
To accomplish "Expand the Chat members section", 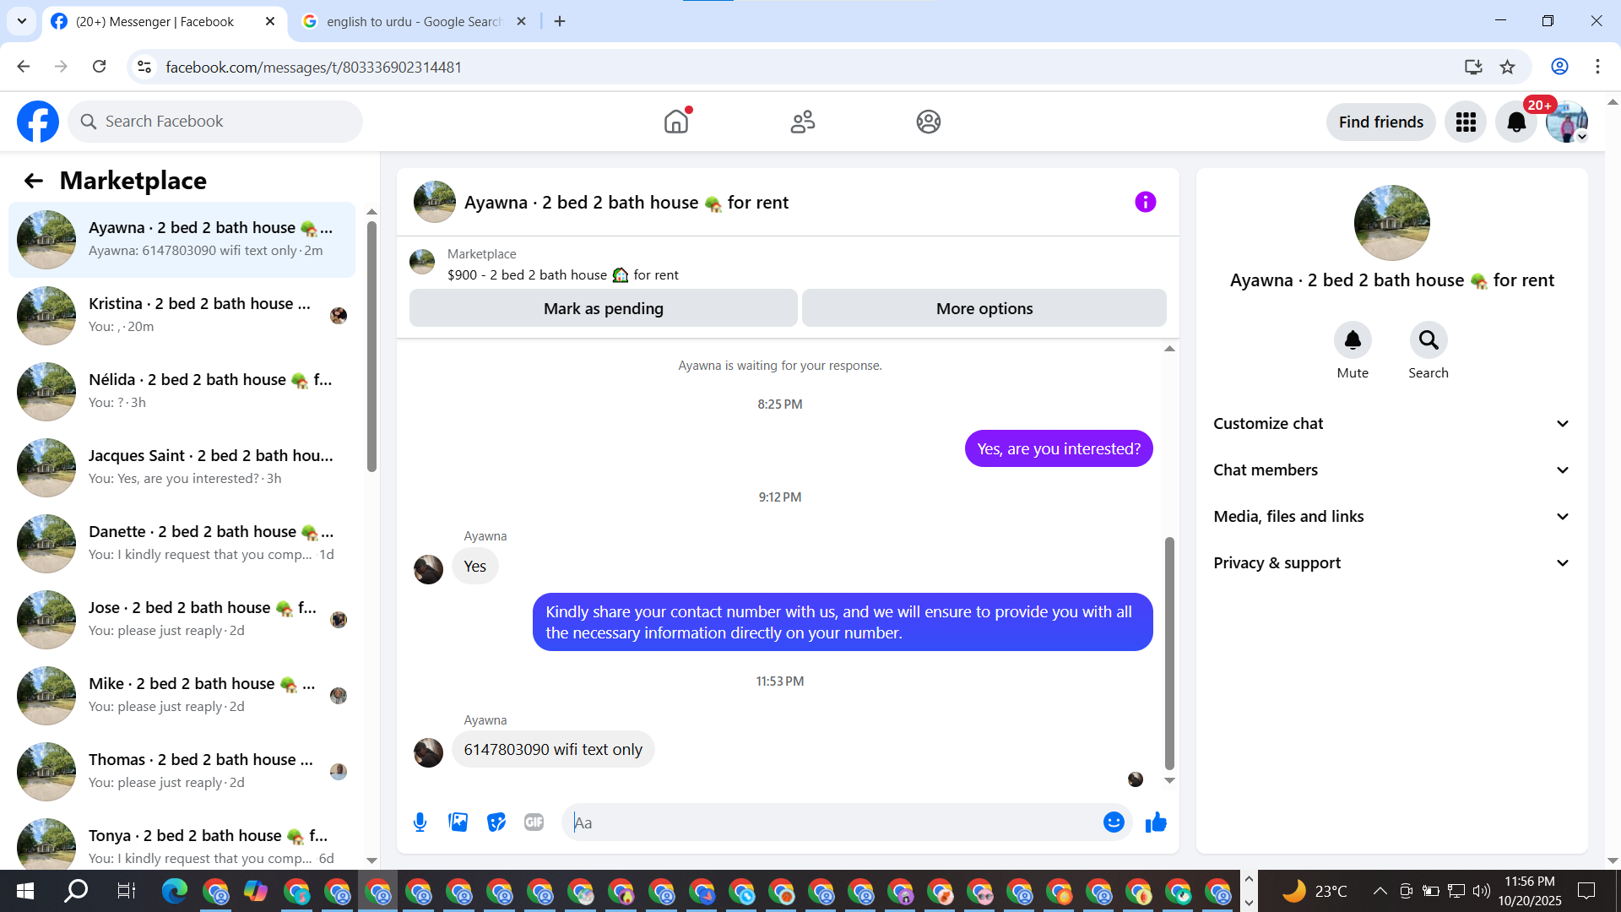I will (1391, 470).
